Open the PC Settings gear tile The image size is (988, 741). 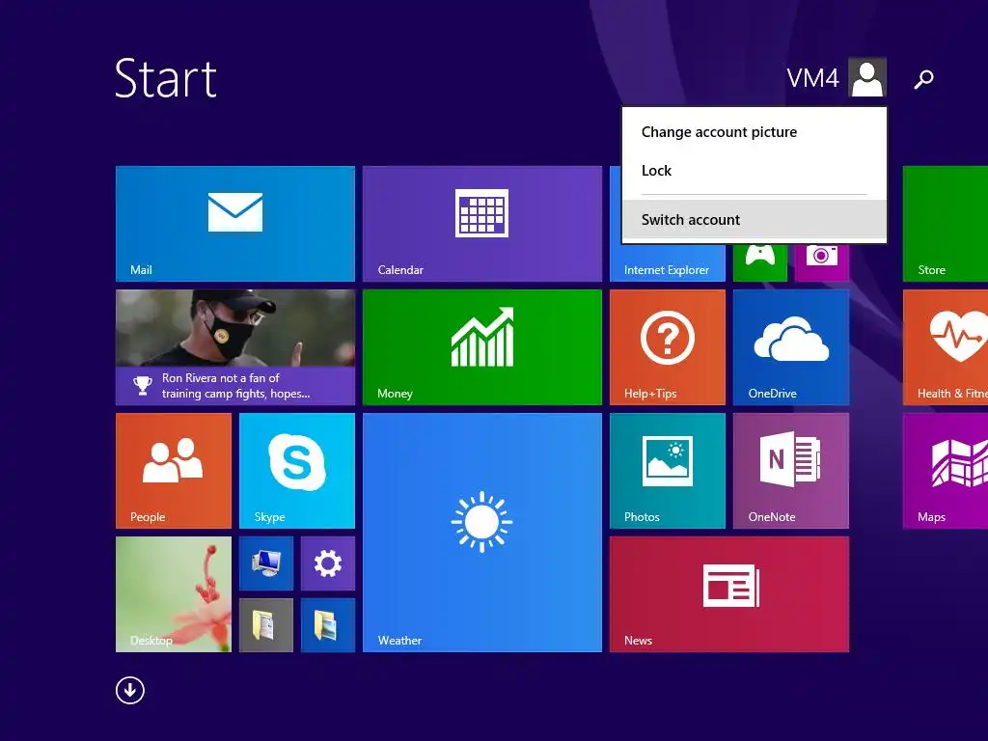[328, 563]
